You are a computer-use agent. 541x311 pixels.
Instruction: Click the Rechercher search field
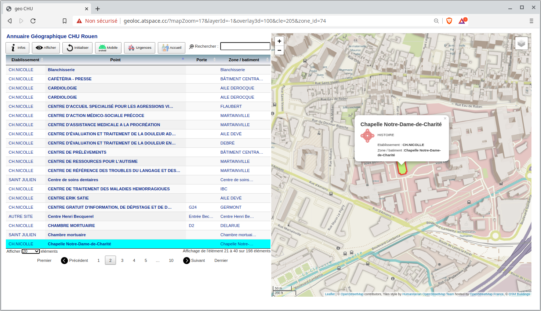pyautogui.click(x=245, y=46)
